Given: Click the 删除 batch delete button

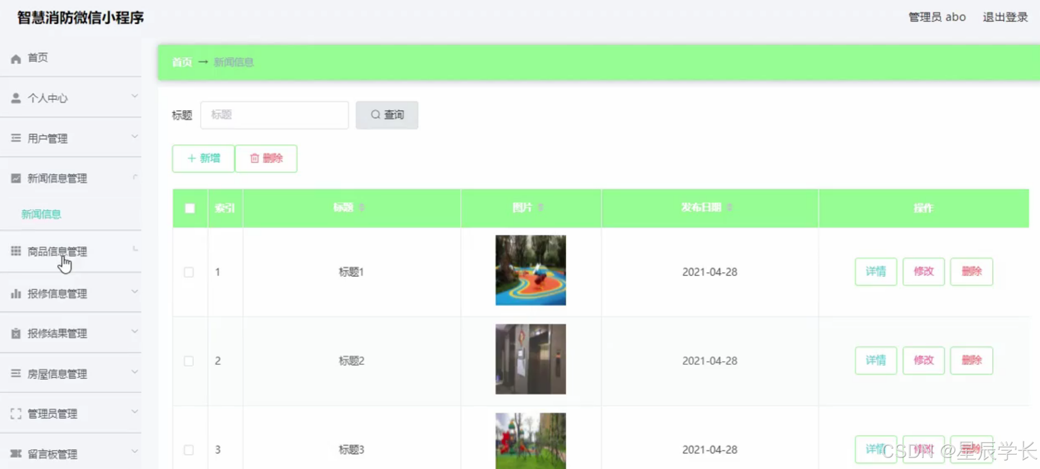Looking at the screenshot, I should (x=266, y=158).
